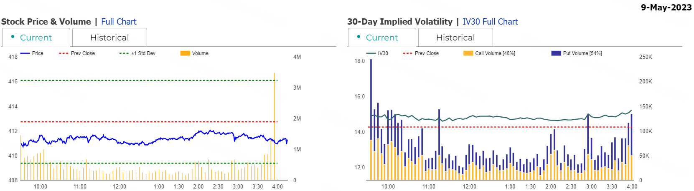
Task: Click the teal dot on the stock Current tab
Action: (x=13, y=37)
